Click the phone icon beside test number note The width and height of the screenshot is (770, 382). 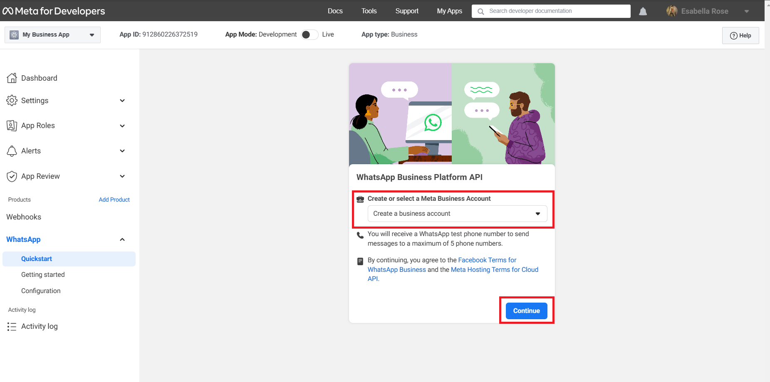click(360, 235)
